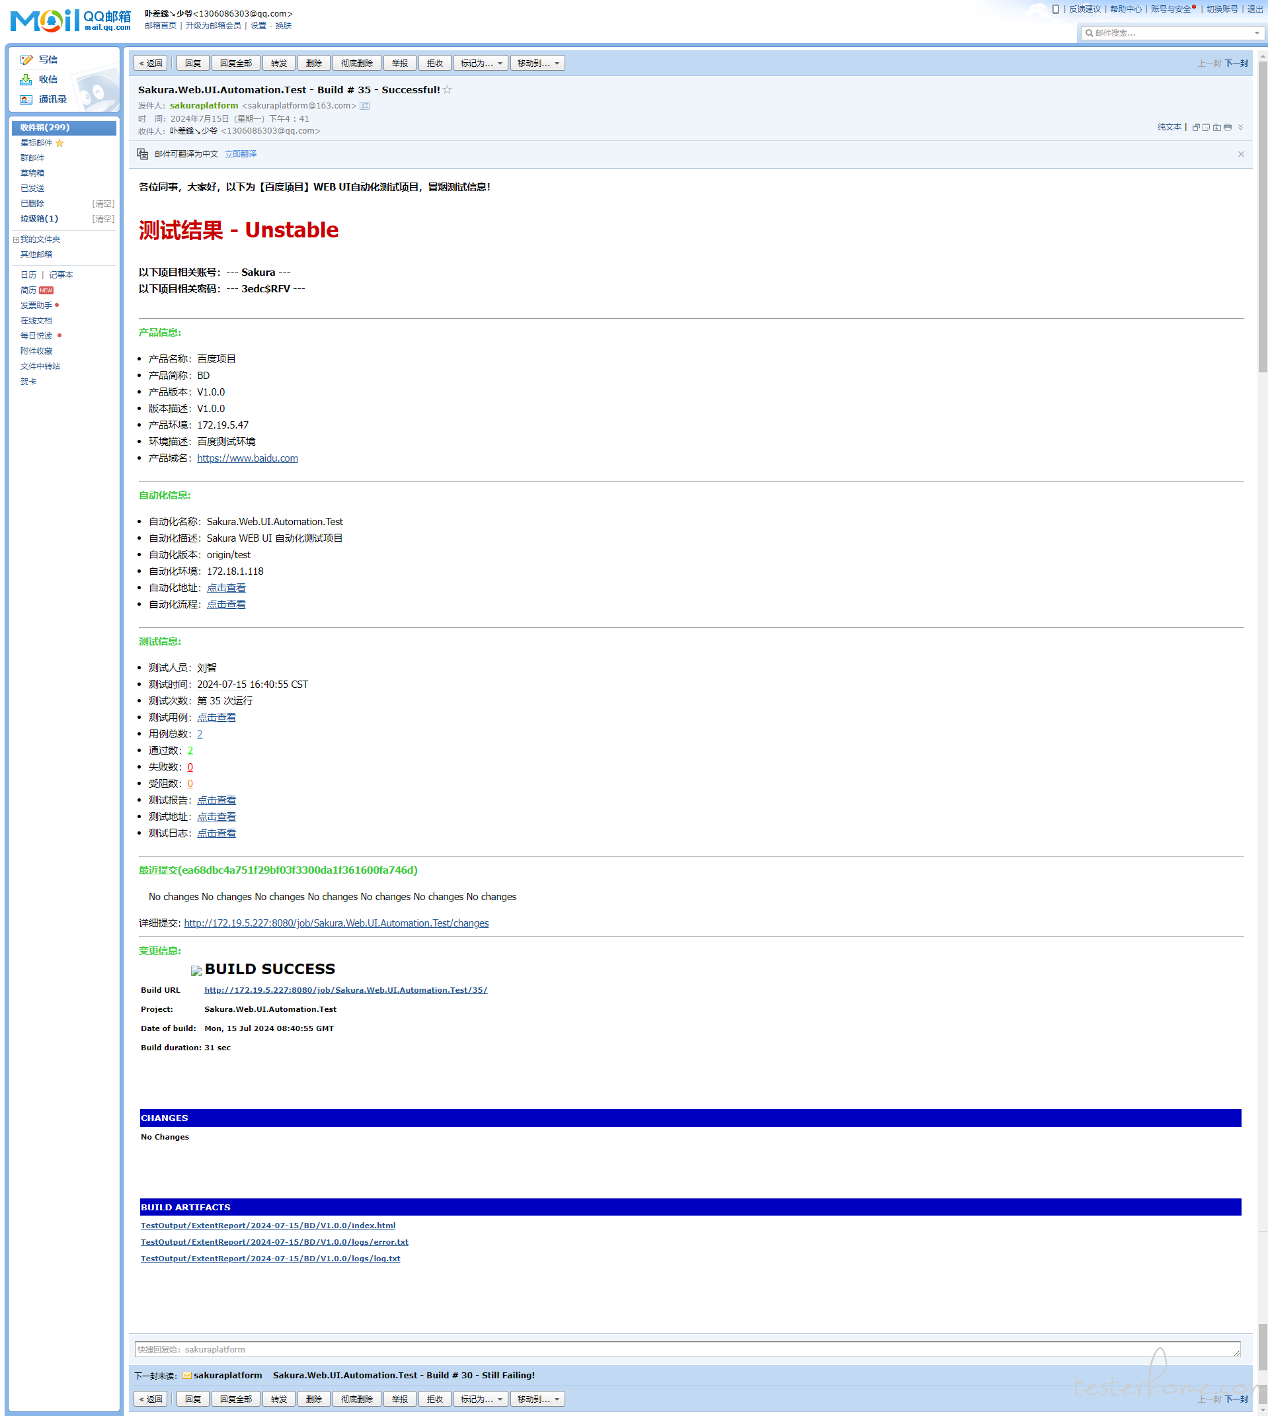Click the star icon beside 星标邮件

(60, 143)
